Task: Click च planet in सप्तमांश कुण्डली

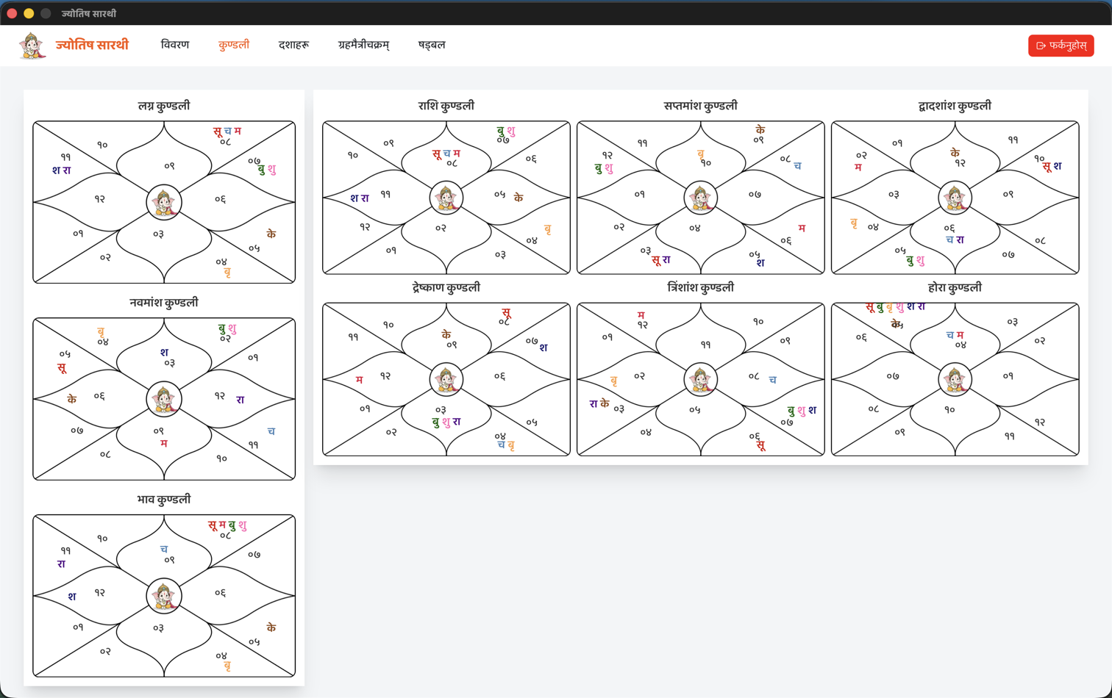Action: (x=797, y=166)
